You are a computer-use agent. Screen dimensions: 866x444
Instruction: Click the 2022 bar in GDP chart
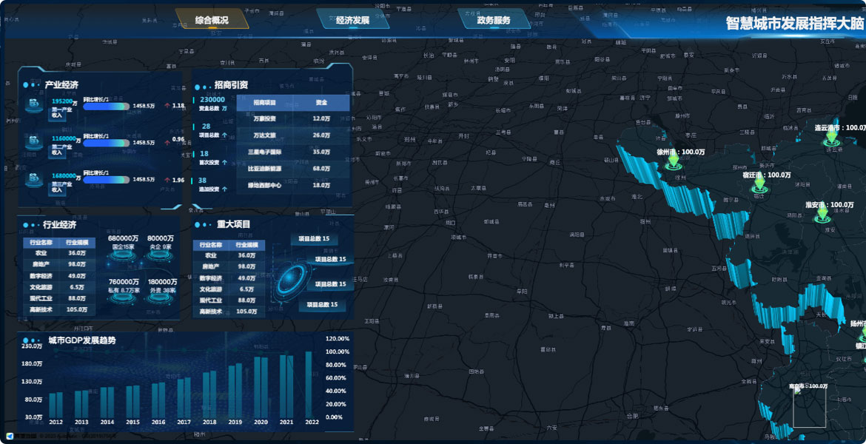click(x=309, y=383)
